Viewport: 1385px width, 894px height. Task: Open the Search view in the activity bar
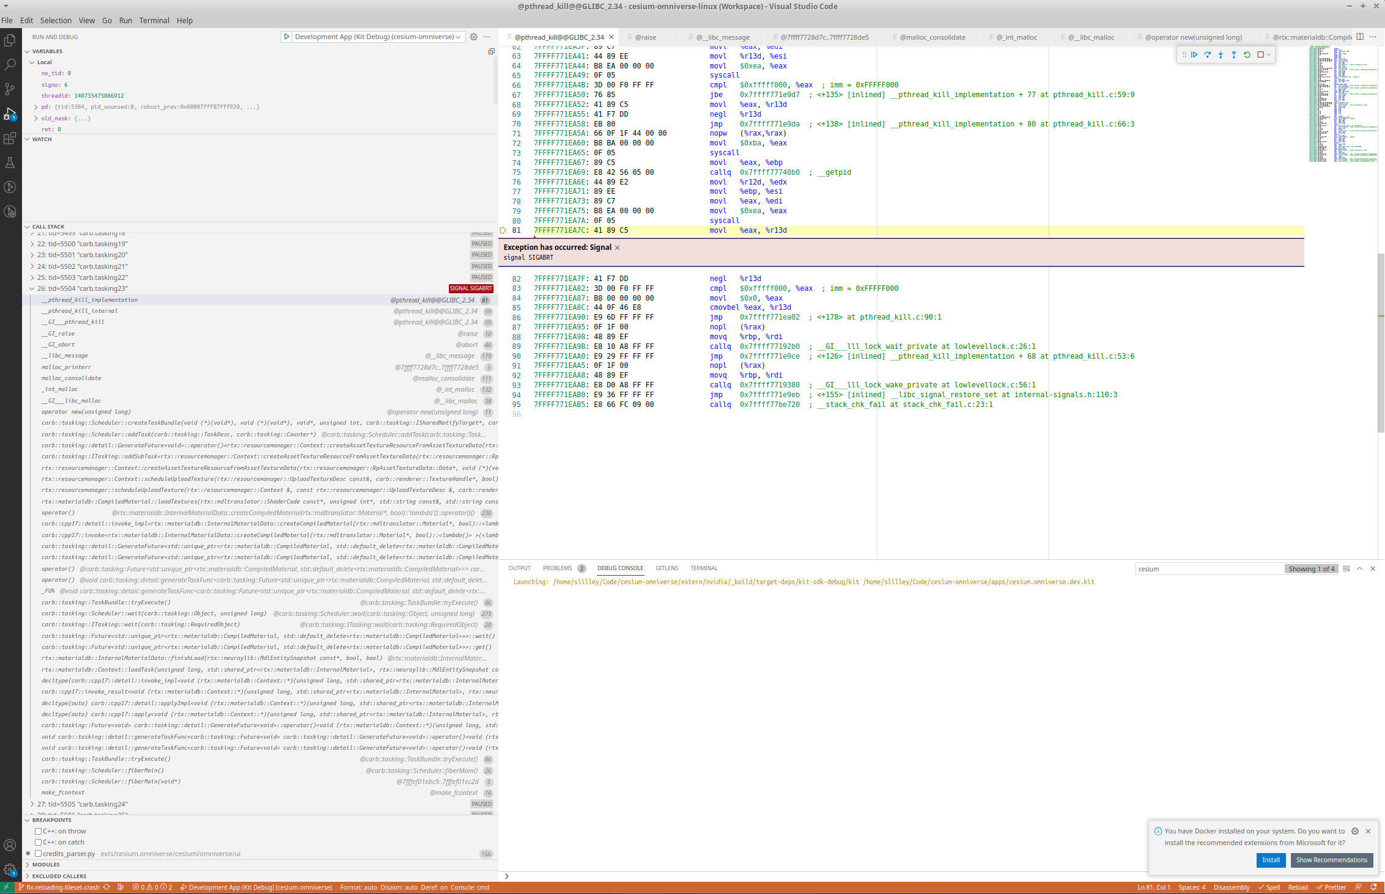(10, 65)
